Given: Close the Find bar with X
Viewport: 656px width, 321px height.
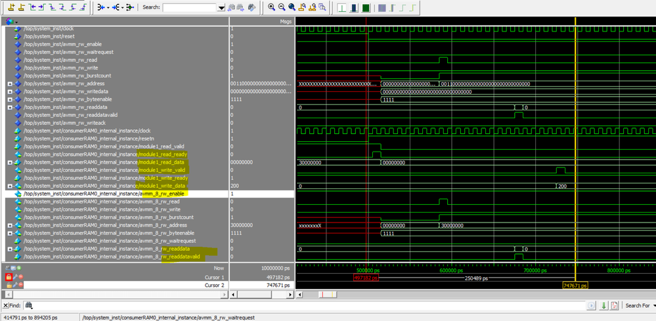Looking at the screenshot, I should pos(5,306).
